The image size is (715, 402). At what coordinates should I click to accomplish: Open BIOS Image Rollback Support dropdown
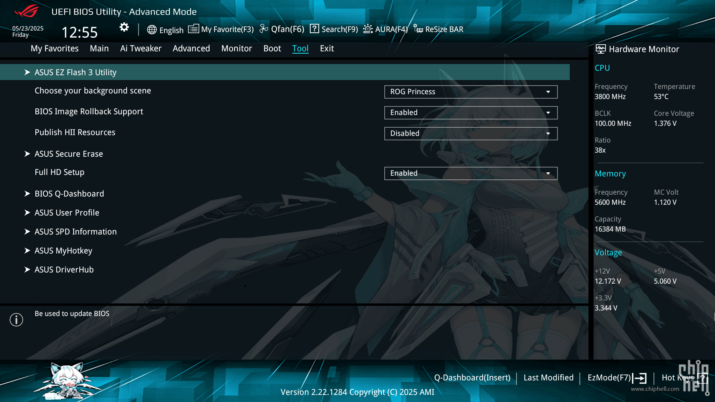tap(471, 113)
